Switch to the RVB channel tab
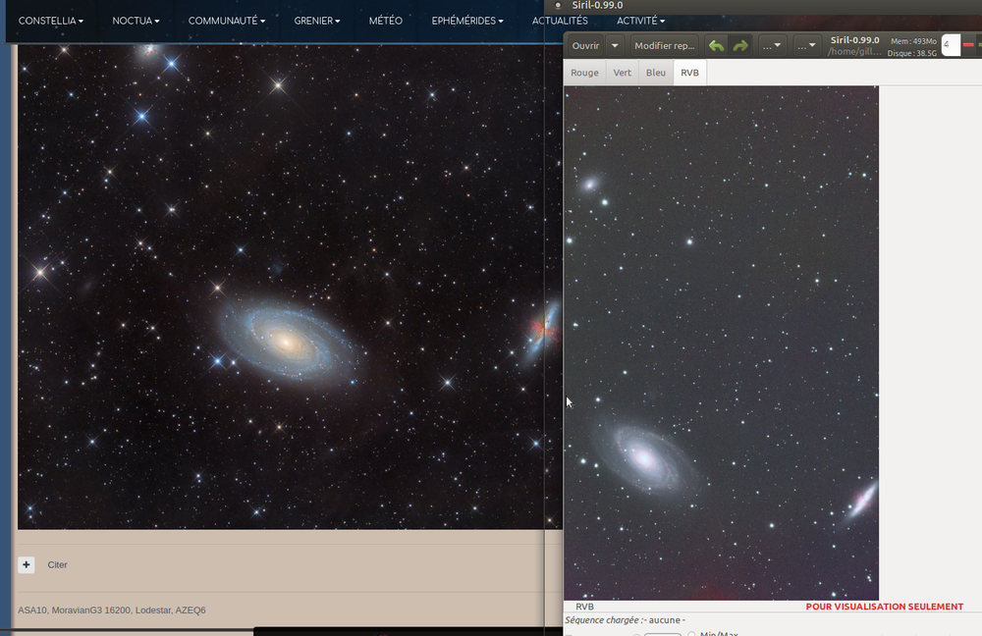Screen dimensions: 982x636 pos(689,73)
